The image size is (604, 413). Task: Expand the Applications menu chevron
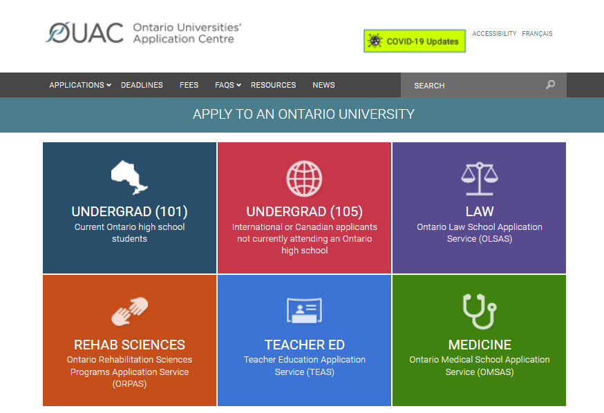point(109,85)
